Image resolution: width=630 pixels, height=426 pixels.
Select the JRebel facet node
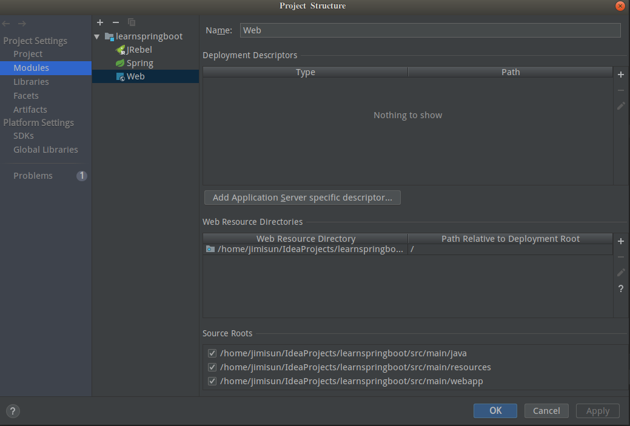139,50
